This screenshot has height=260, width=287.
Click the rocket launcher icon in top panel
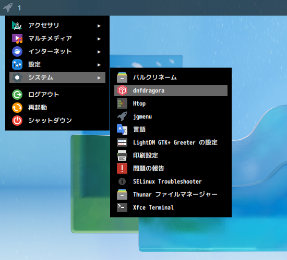[x=8, y=8]
